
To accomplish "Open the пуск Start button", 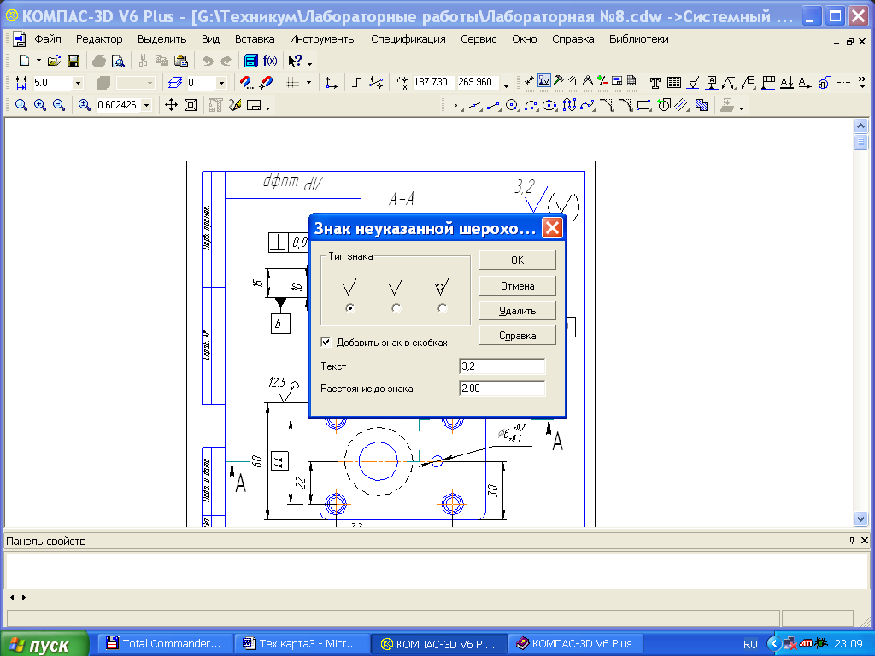I will pyautogui.click(x=44, y=644).
